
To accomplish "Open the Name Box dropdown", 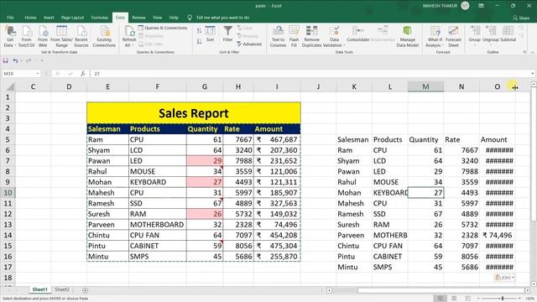I will [x=37, y=74].
